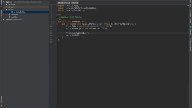Screen dimensions: 192x108
Task: Expand External Libraries node
Action: [4, 20]
